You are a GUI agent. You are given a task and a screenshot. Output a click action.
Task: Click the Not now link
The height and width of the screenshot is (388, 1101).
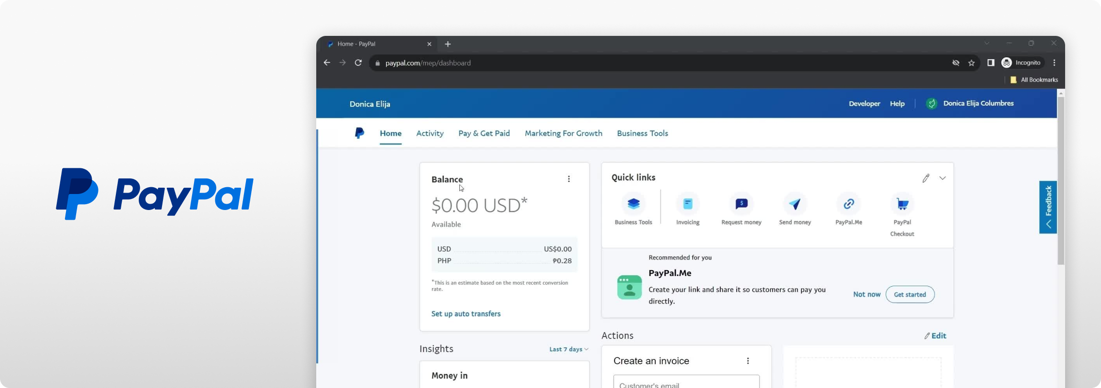click(x=867, y=294)
